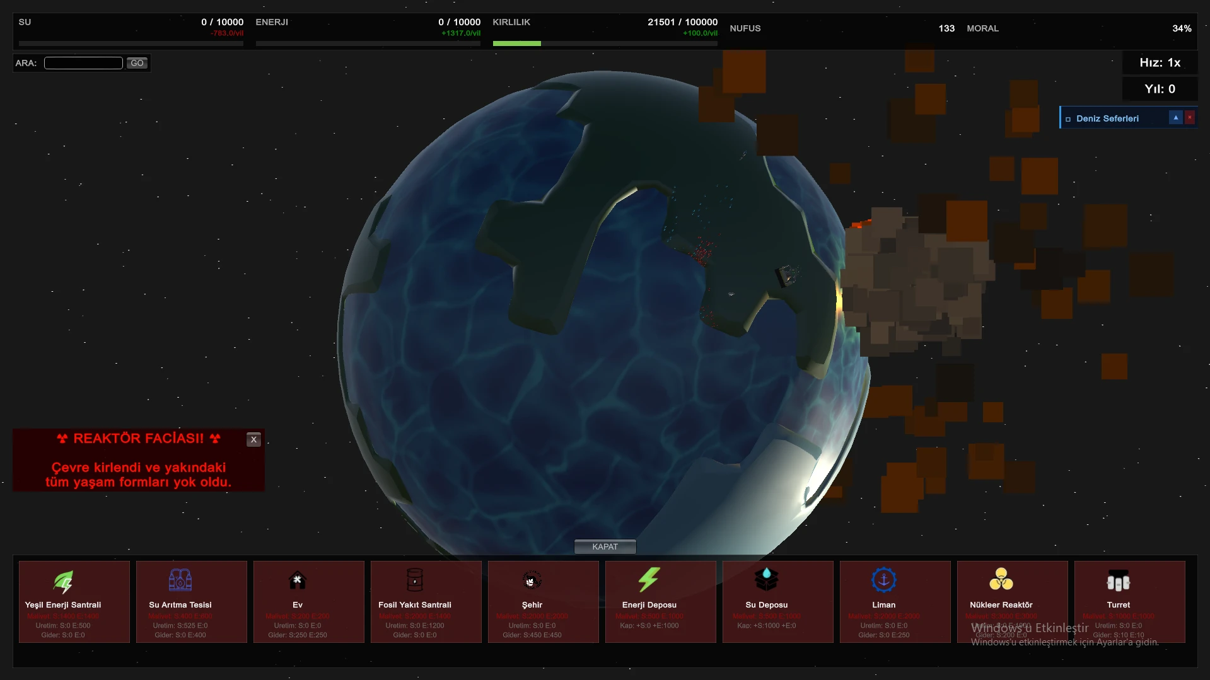Toggle the Deniz Seferleri checkbox
Screen dimensions: 1210x680
(x=1068, y=119)
